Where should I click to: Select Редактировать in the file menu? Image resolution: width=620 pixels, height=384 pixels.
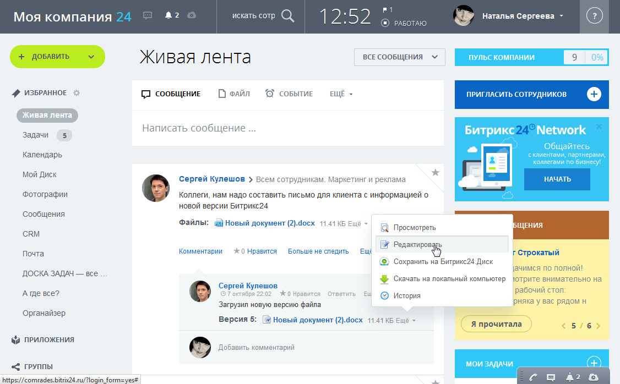coord(442,245)
